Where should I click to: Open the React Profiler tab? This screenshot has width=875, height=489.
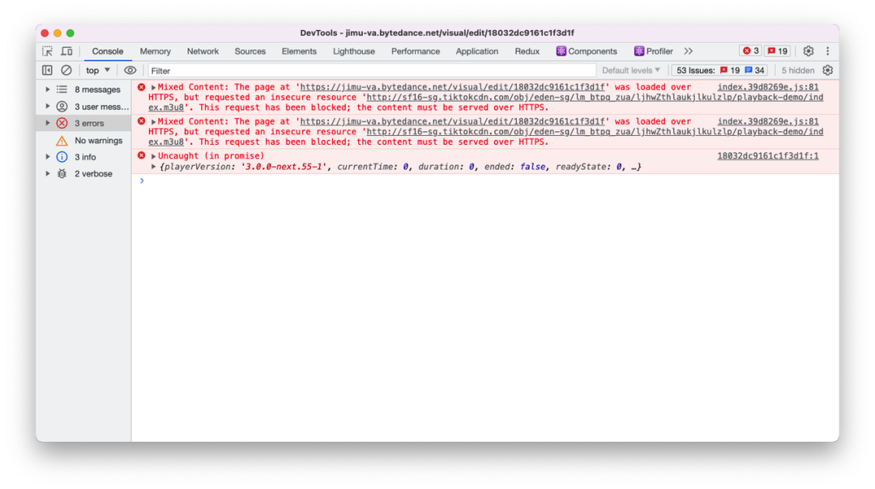pyautogui.click(x=654, y=51)
